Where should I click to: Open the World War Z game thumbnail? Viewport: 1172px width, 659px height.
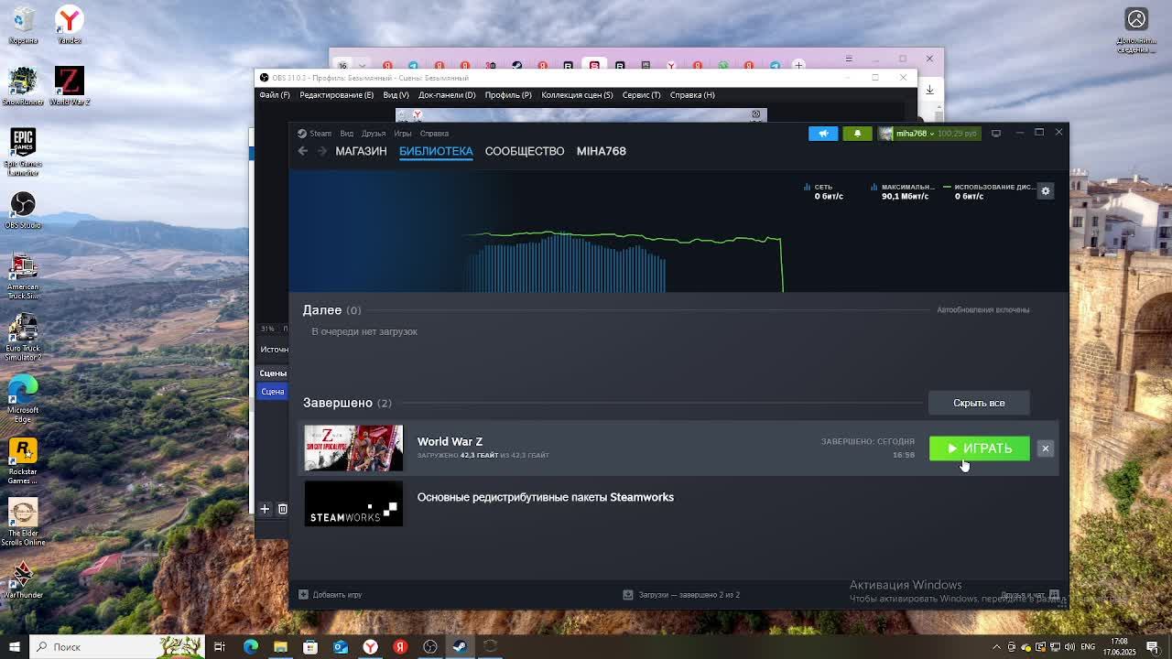click(353, 448)
